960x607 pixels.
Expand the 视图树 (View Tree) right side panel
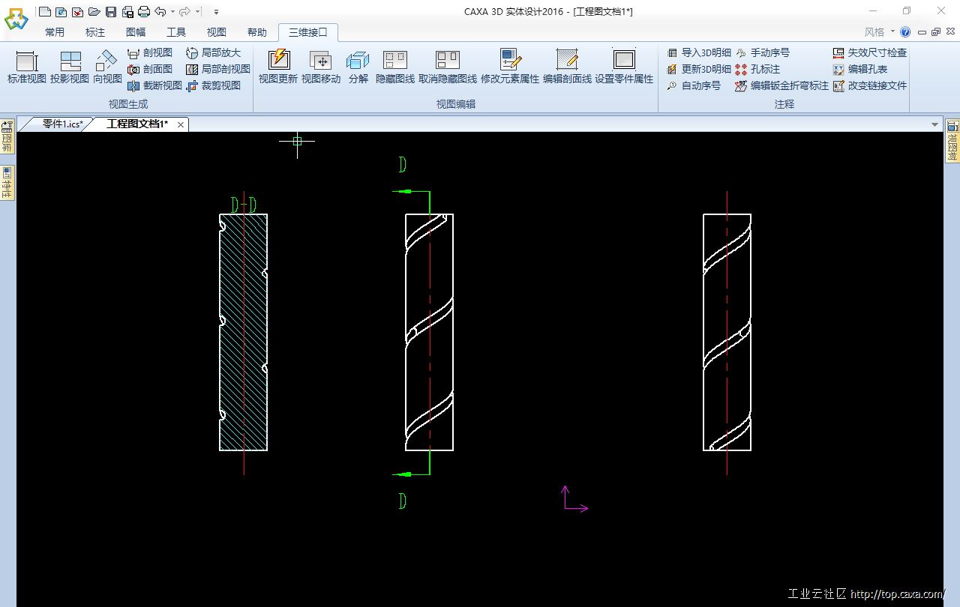coord(952,140)
